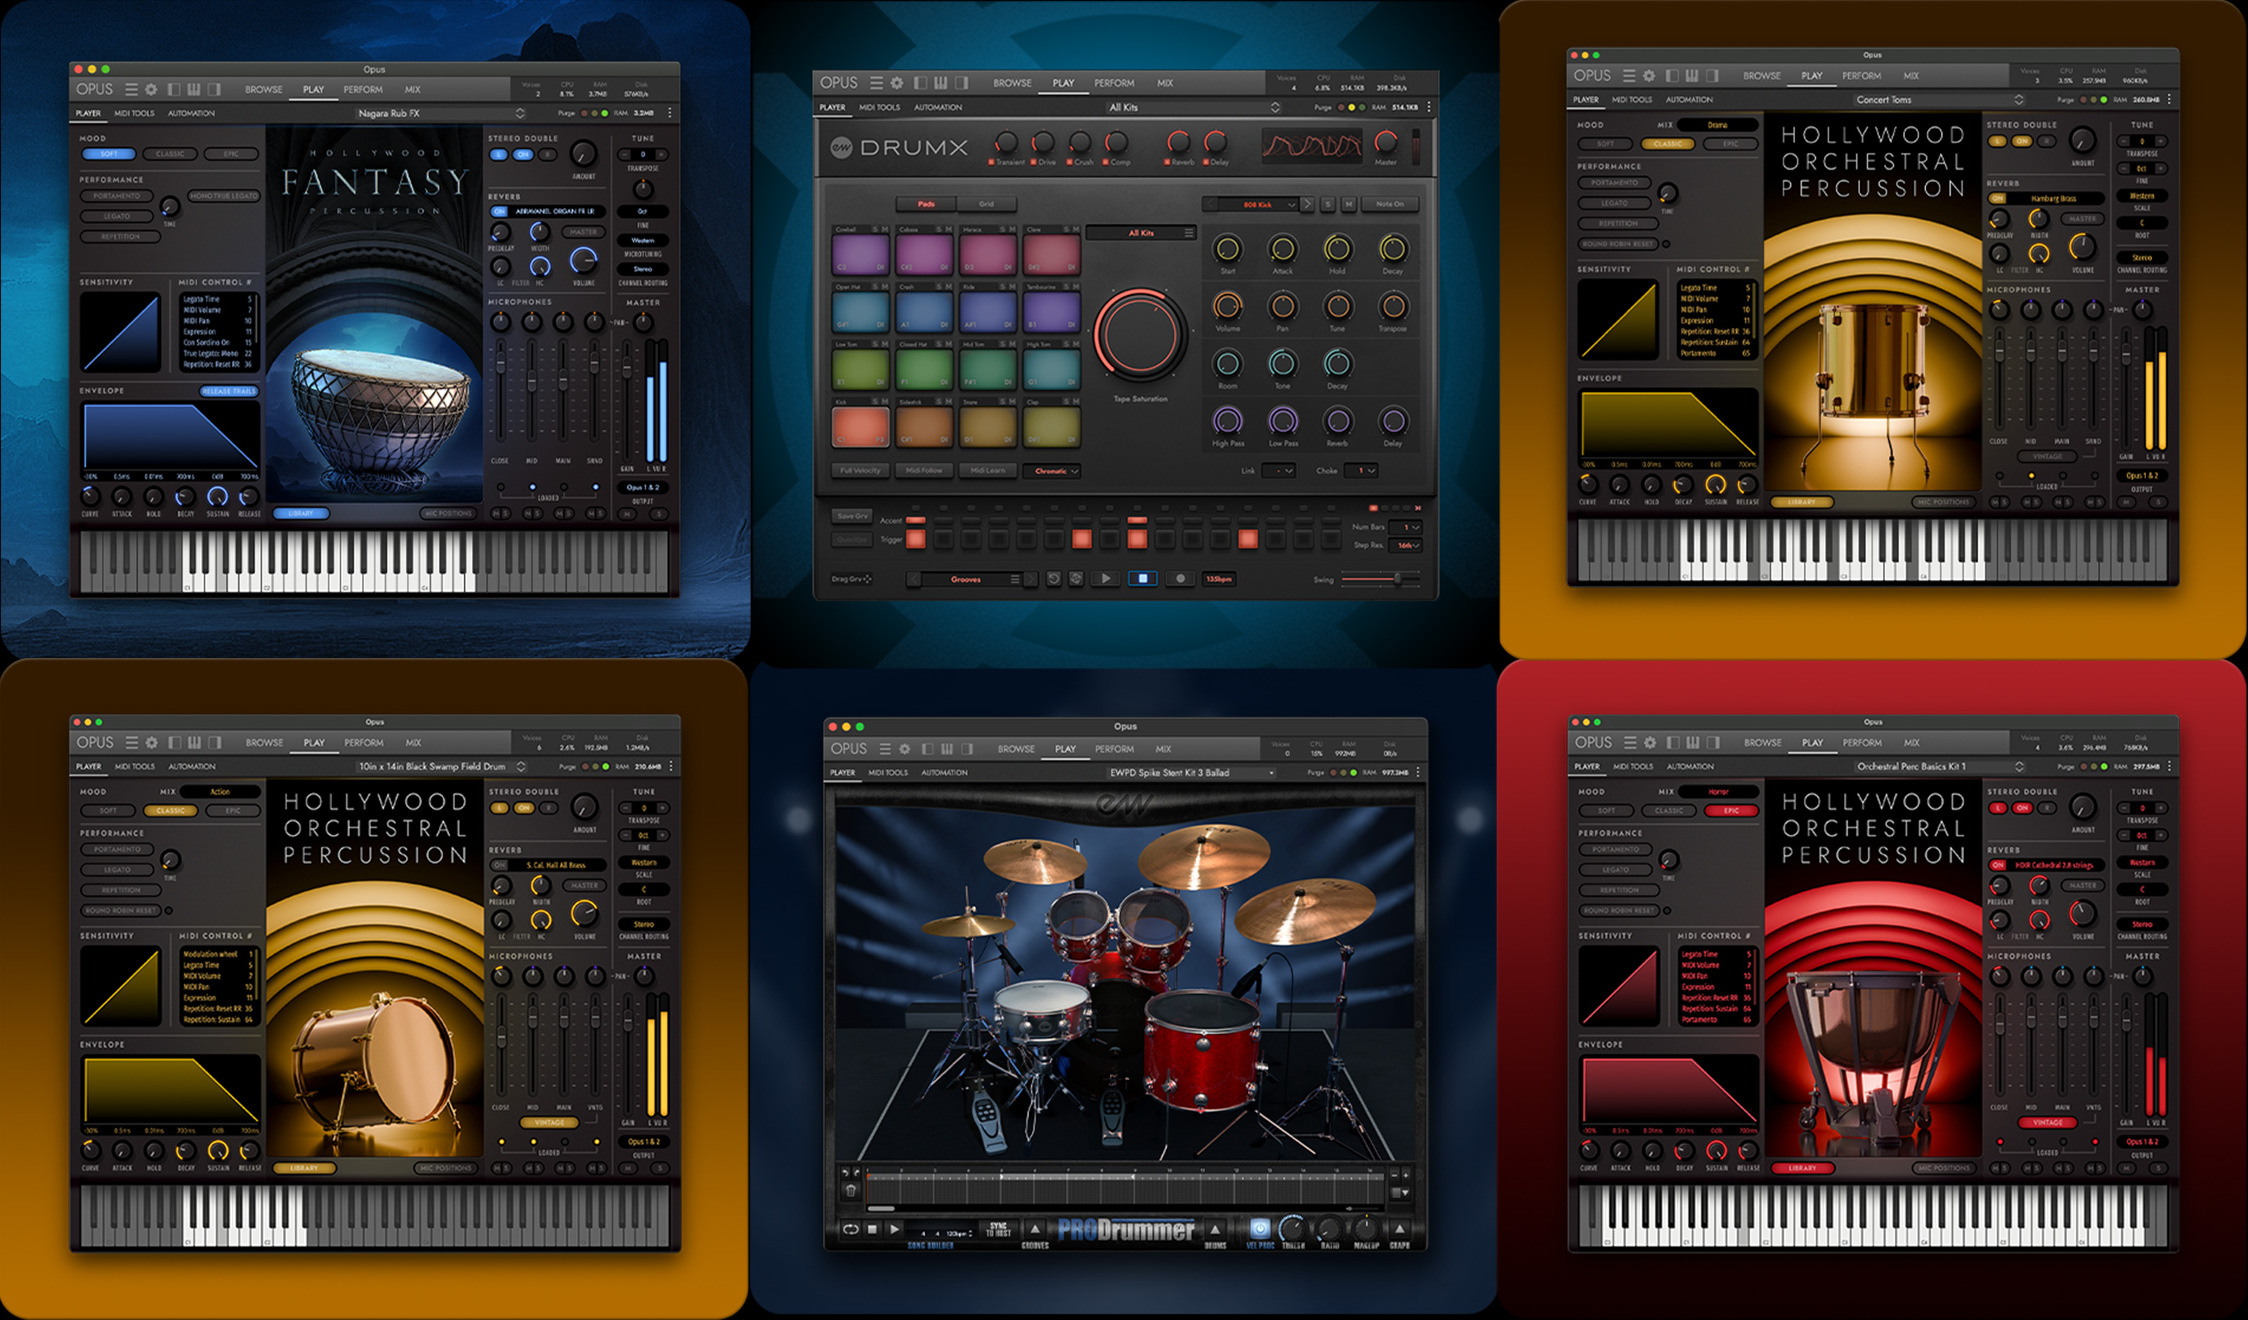Image resolution: width=2248 pixels, height=1320 pixels.
Task: Click the Full Velocity button in DrumX
Action: point(860,471)
